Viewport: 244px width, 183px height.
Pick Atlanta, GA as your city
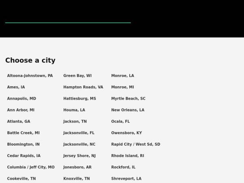[x=19, y=122]
